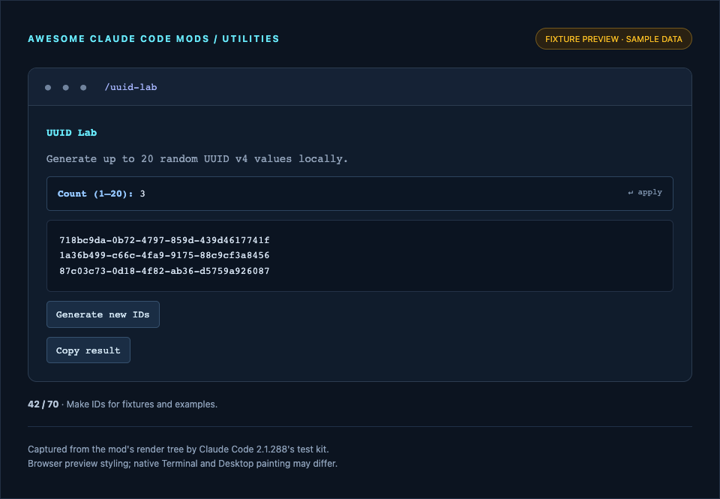The width and height of the screenshot is (720, 499).
Task: Click the /uuid-lab title text
Action: (130, 87)
